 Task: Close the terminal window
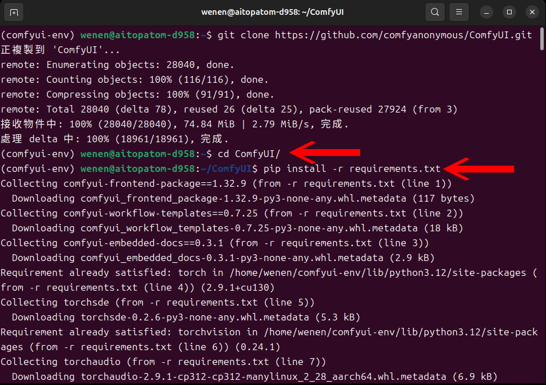pyautogui.click(x=531, y=12)
